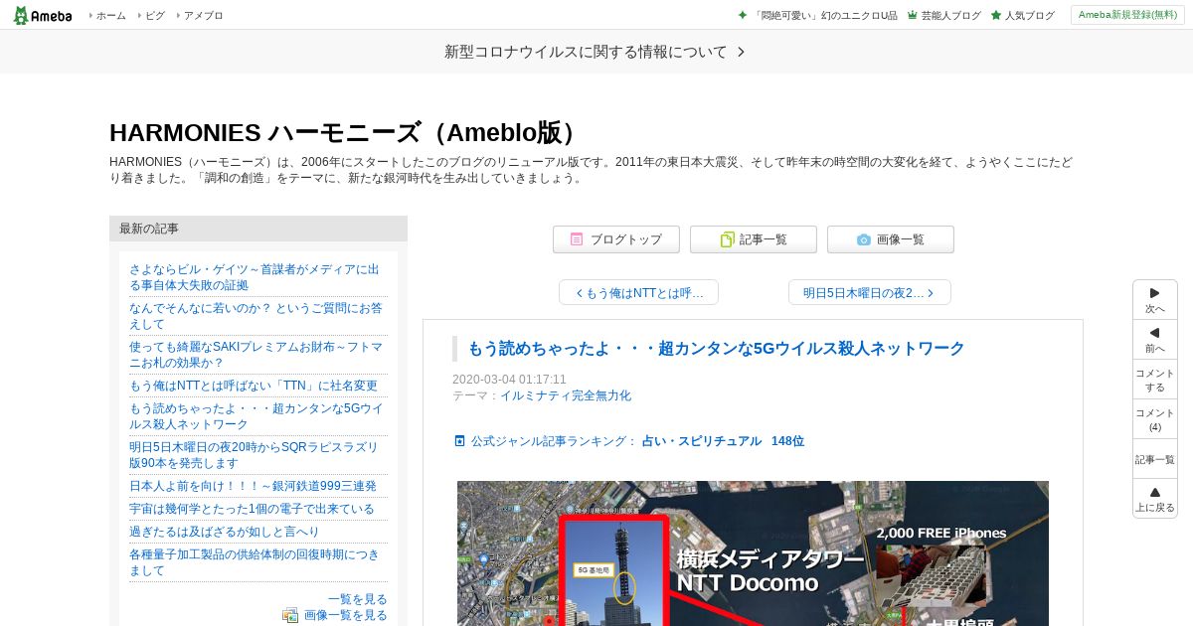Image resolution: width=1193 pixels, height=626 pixels.
Task: Click the コメントする floating button
Action: pyautogui.click(x=1155, y=380)
